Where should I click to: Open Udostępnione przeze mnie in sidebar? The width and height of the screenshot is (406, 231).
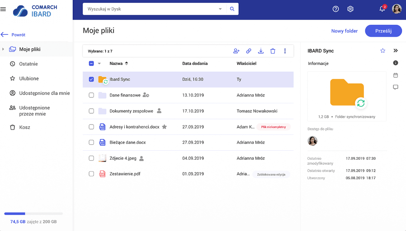[34, 111]
